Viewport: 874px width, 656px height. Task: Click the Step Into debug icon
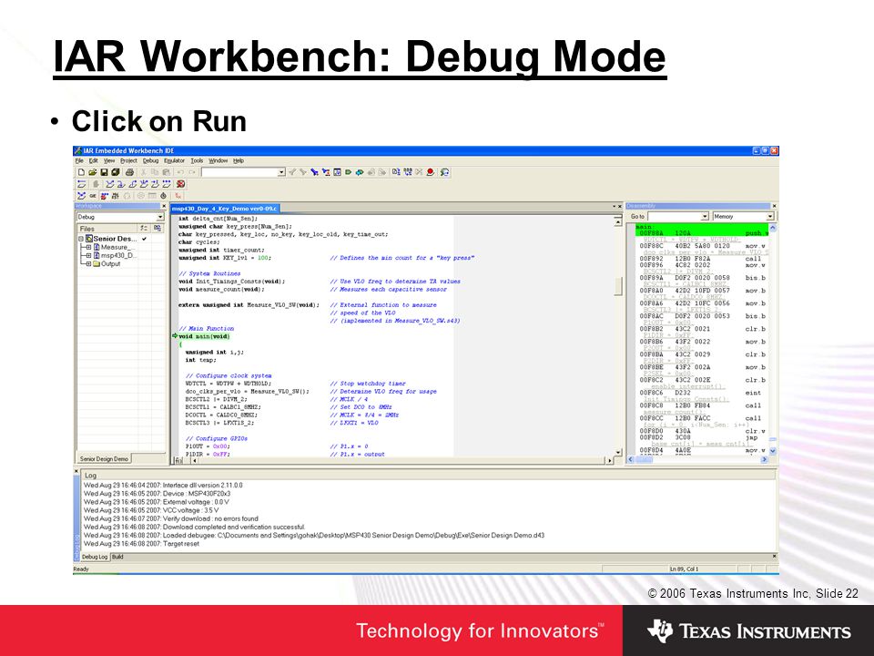[121, 184]
